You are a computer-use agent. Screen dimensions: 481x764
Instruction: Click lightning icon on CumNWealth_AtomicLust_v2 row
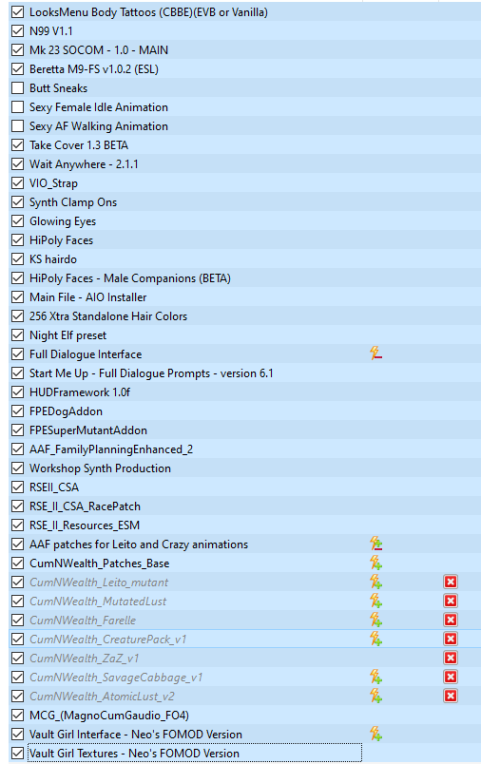[x=375, y=696]
